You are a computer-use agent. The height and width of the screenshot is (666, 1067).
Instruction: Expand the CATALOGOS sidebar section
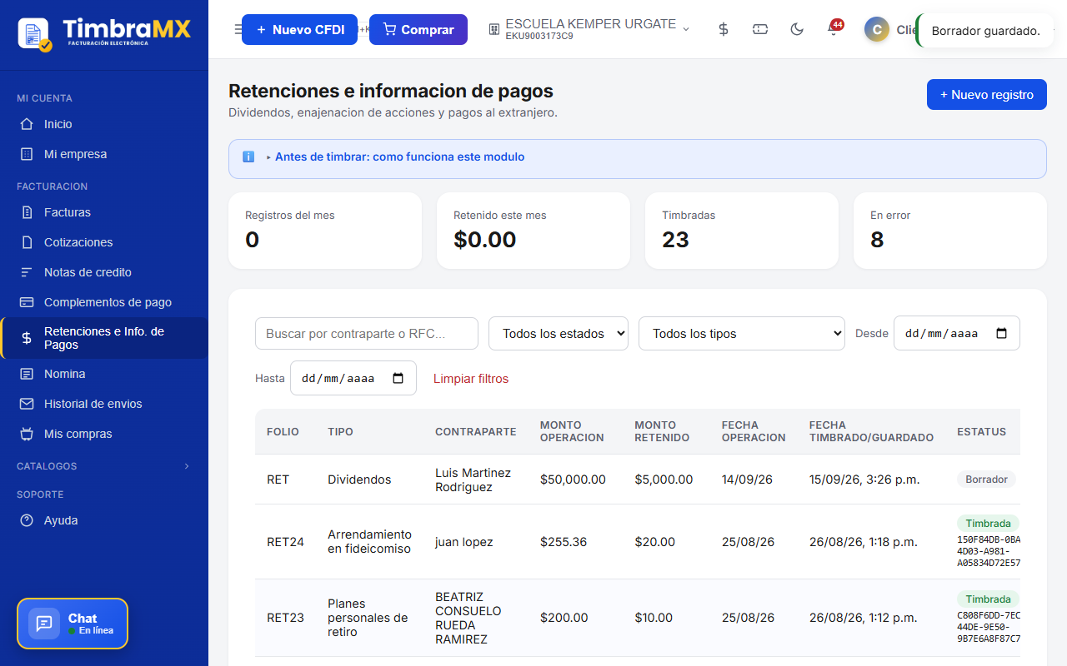pos(104,466)
